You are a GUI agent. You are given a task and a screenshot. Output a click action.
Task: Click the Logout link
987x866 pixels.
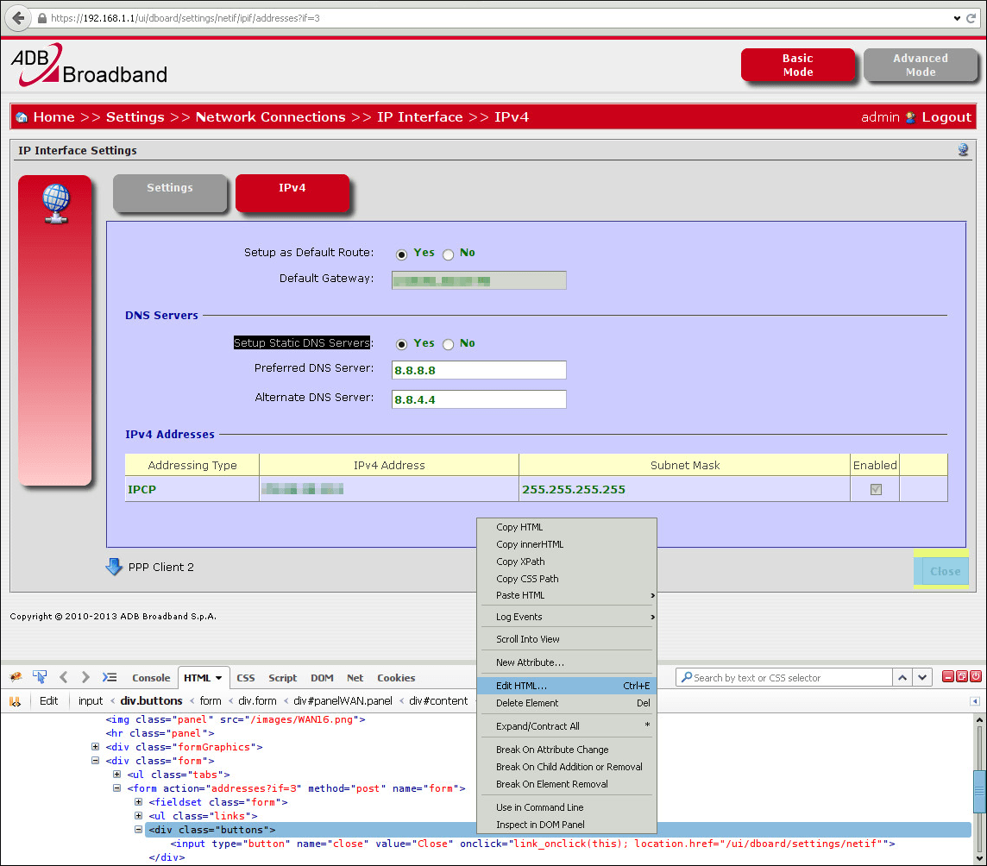[946, 117]
